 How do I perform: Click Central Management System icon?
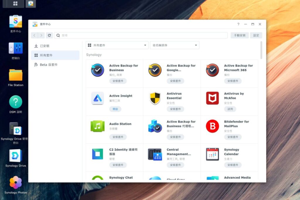(x=155, y=154)
